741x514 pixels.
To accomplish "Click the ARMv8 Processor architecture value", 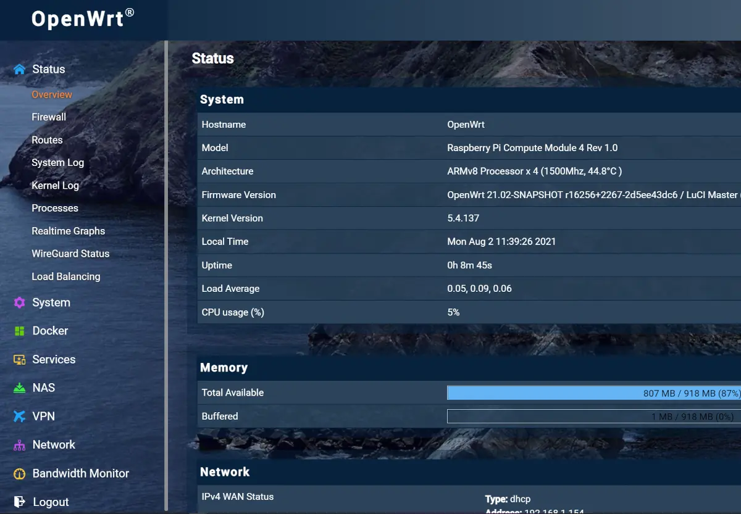I will [534, 172].
